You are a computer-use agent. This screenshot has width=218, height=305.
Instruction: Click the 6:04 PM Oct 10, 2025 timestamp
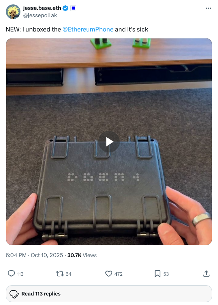click(x=34, y=255)
